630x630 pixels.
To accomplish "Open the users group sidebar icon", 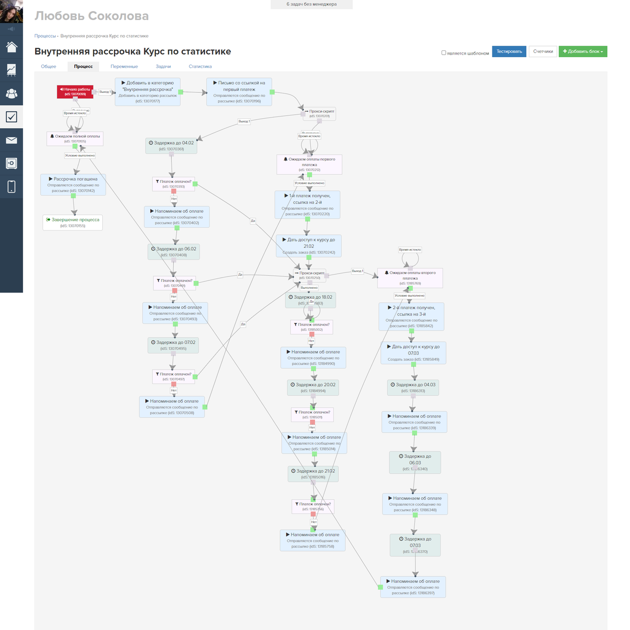I will click(x=12, y=93).
